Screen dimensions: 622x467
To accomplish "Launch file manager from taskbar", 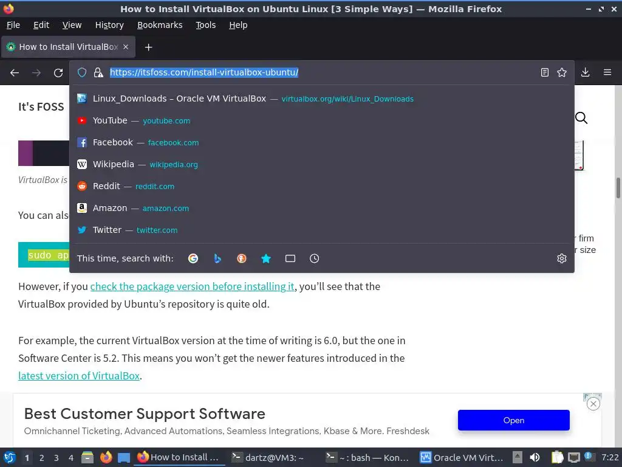I will (87, 457).
